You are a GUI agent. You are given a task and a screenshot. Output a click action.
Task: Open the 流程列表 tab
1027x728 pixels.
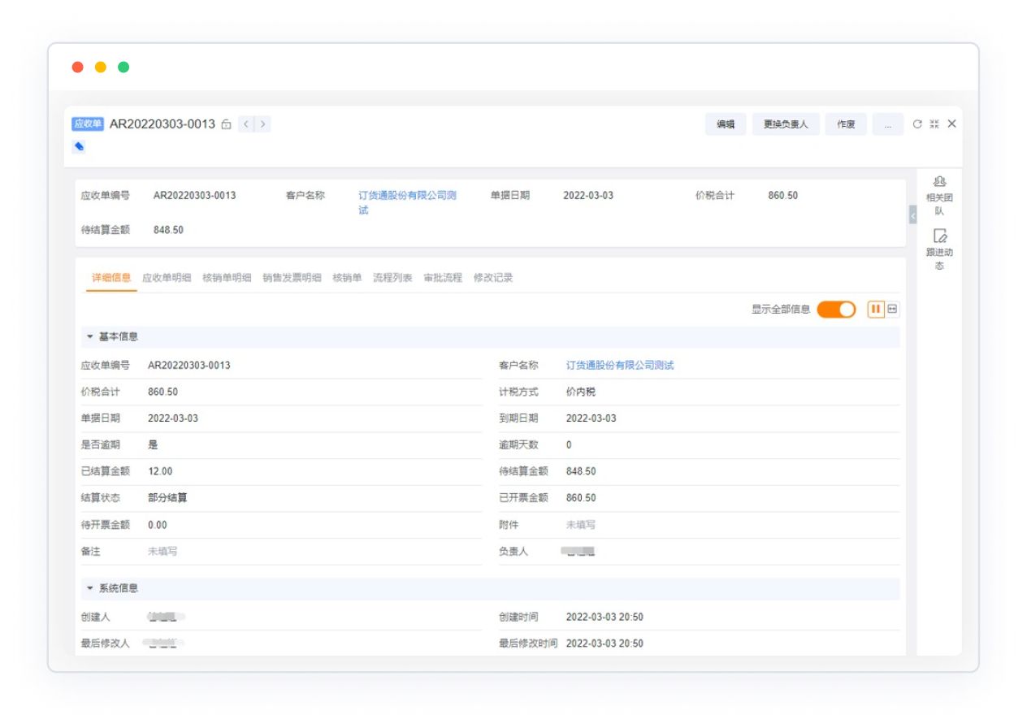click(392, 278)
